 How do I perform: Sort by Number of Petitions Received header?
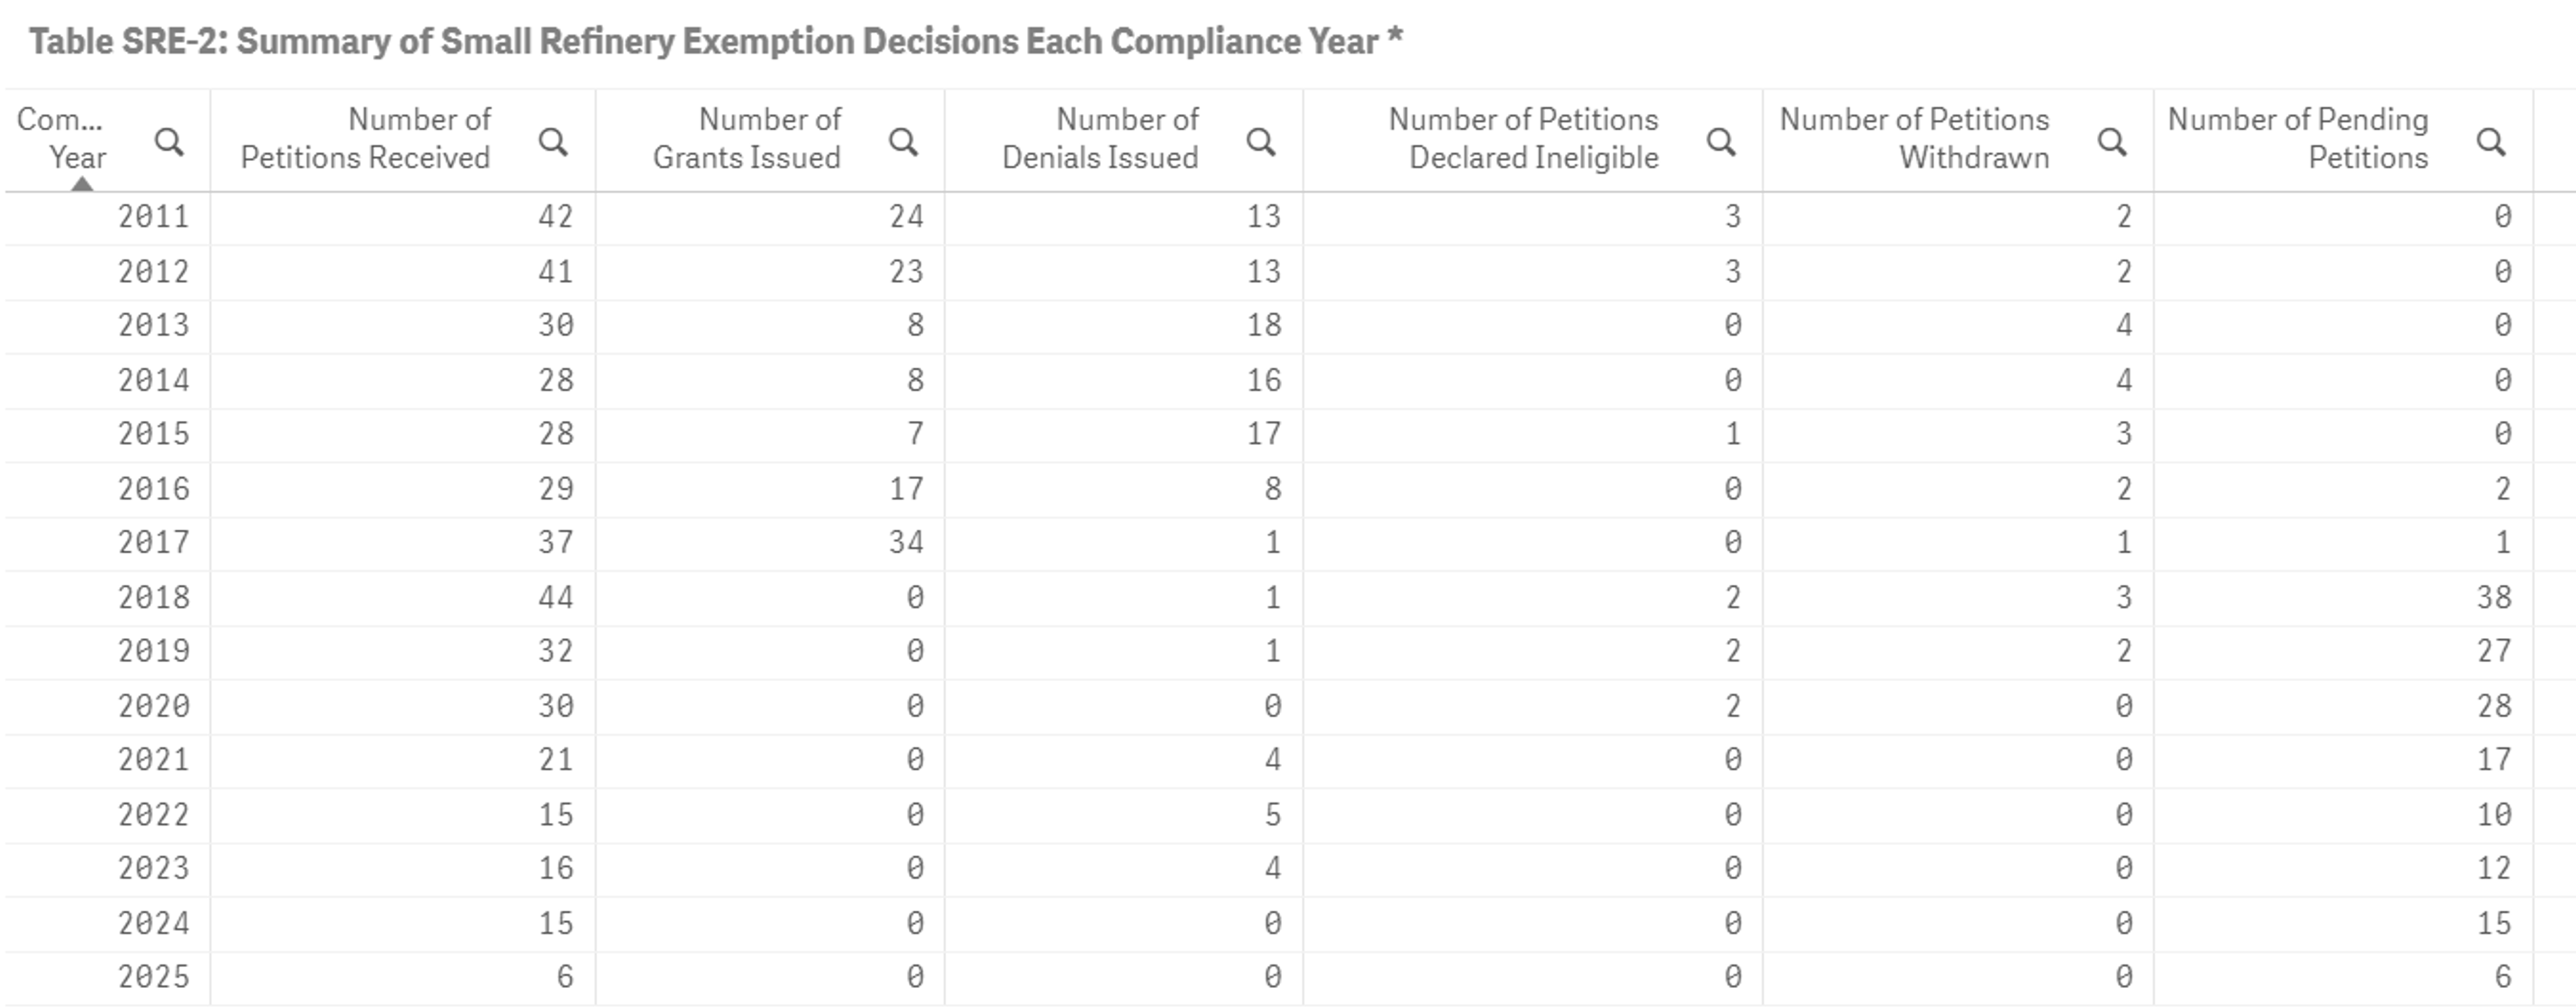click(x=366, y=138)
